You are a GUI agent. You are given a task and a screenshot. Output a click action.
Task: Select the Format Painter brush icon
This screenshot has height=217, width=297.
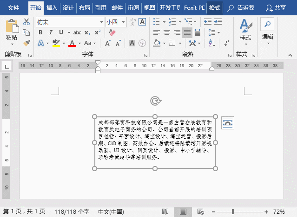[x=26, y=43]
